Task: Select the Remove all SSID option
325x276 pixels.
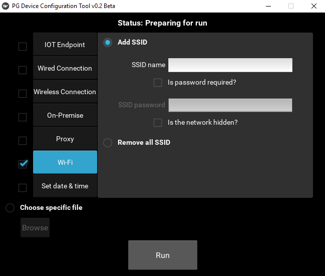Action: [x=108, y=143]
